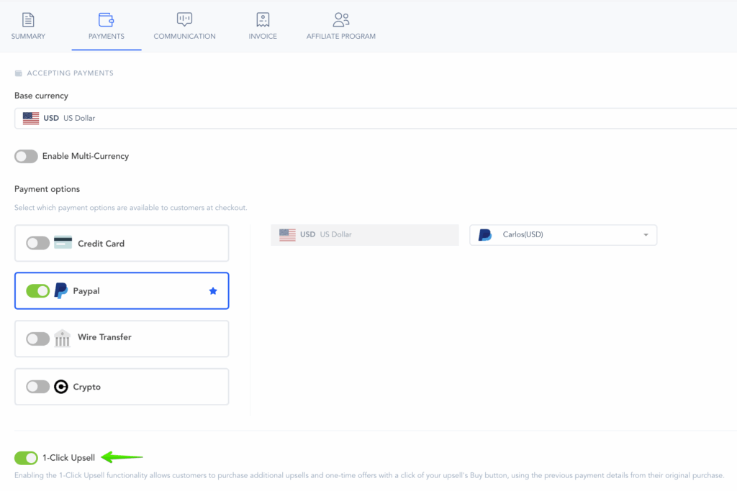This screenshot has width=737, height=491.
Task: Click the Crypto coin icon
Action: pyautogui.click(x=61, y=387)
